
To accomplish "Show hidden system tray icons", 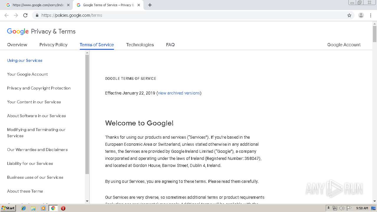I will point(328,208).
